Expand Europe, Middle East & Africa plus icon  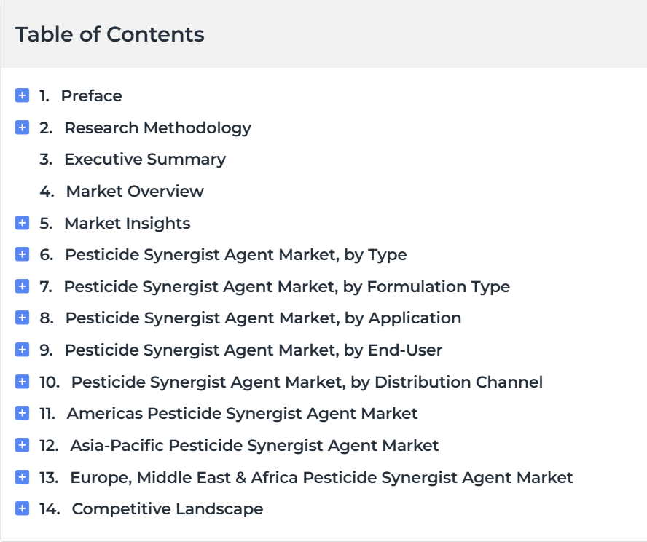click(23, 477)
